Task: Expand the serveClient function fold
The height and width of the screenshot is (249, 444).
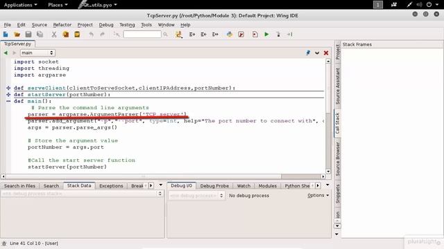Action: click(8, 88)
